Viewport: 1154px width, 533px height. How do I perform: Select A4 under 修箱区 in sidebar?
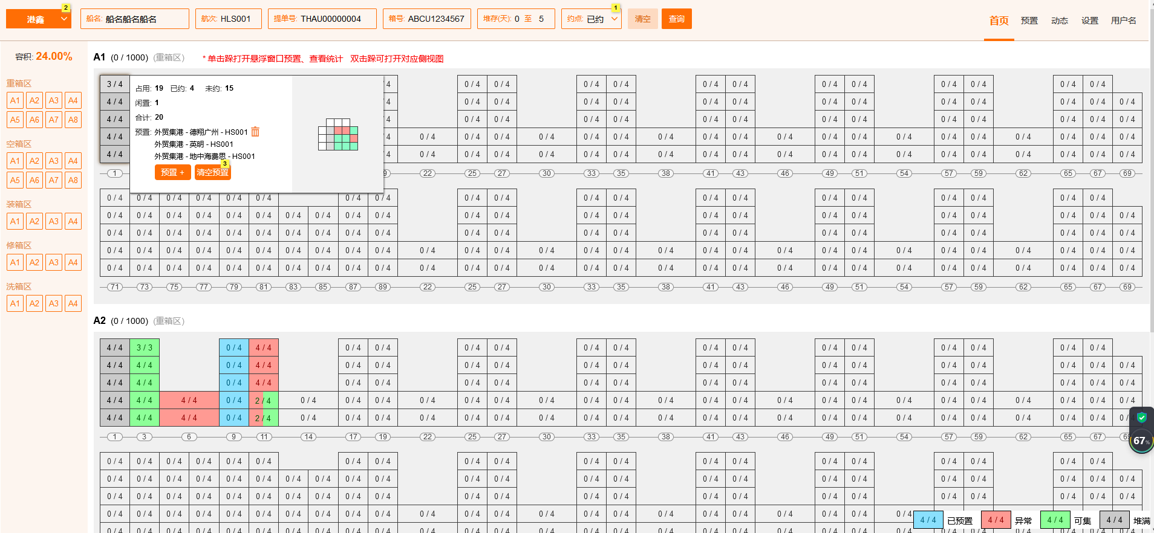(73, 262)
